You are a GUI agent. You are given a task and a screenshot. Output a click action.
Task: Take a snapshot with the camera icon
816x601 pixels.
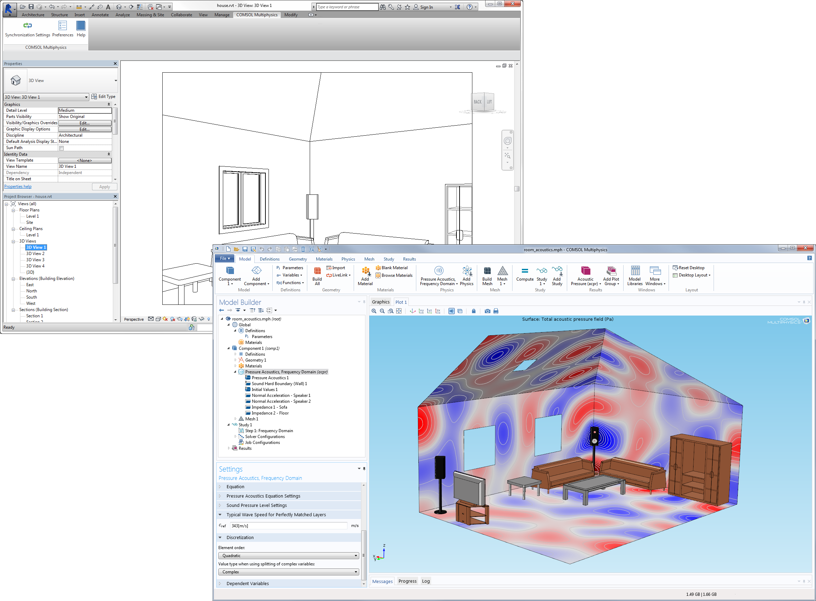click(487, 311)
